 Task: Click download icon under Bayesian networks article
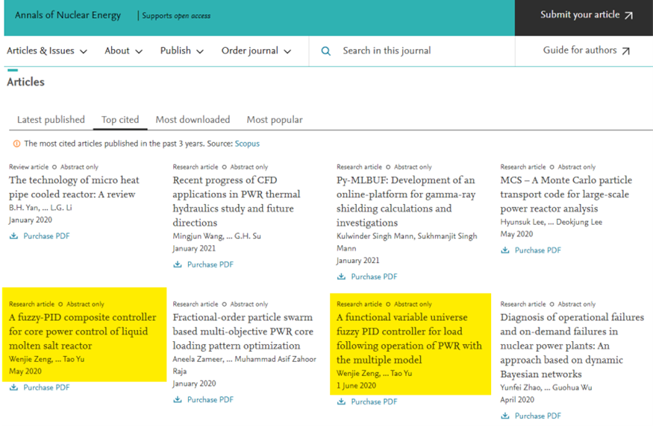point(505,416)
